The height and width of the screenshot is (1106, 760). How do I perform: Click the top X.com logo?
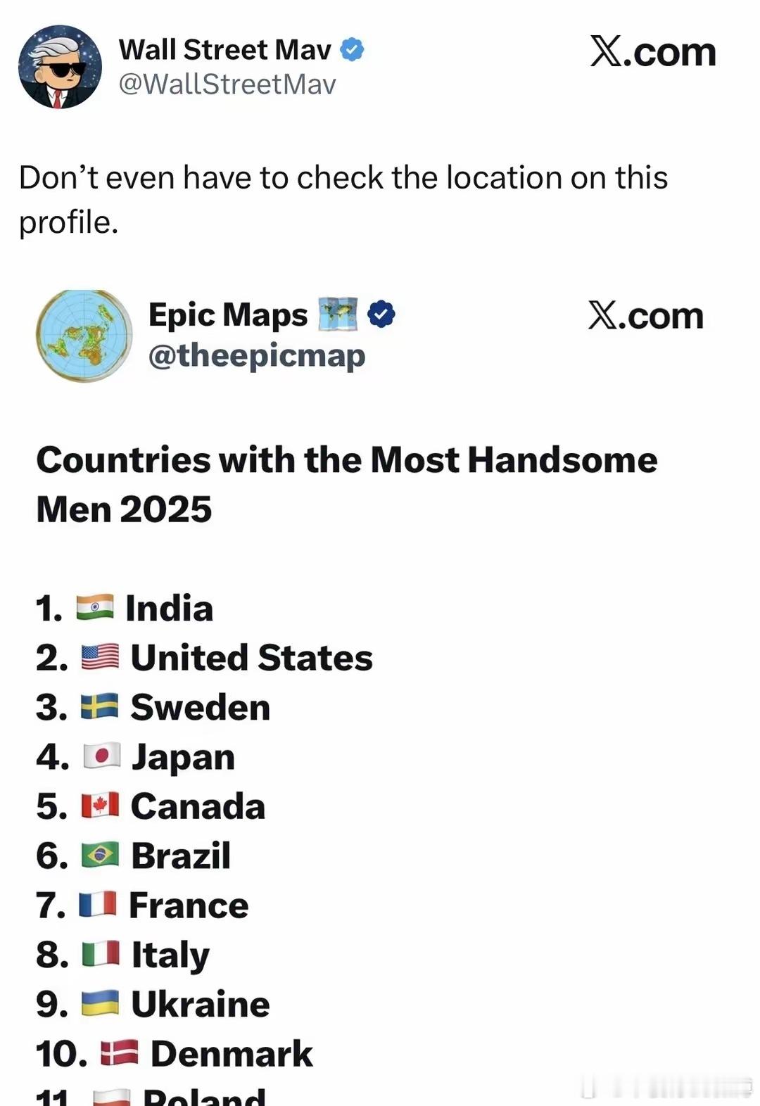[x=652, y=52]
